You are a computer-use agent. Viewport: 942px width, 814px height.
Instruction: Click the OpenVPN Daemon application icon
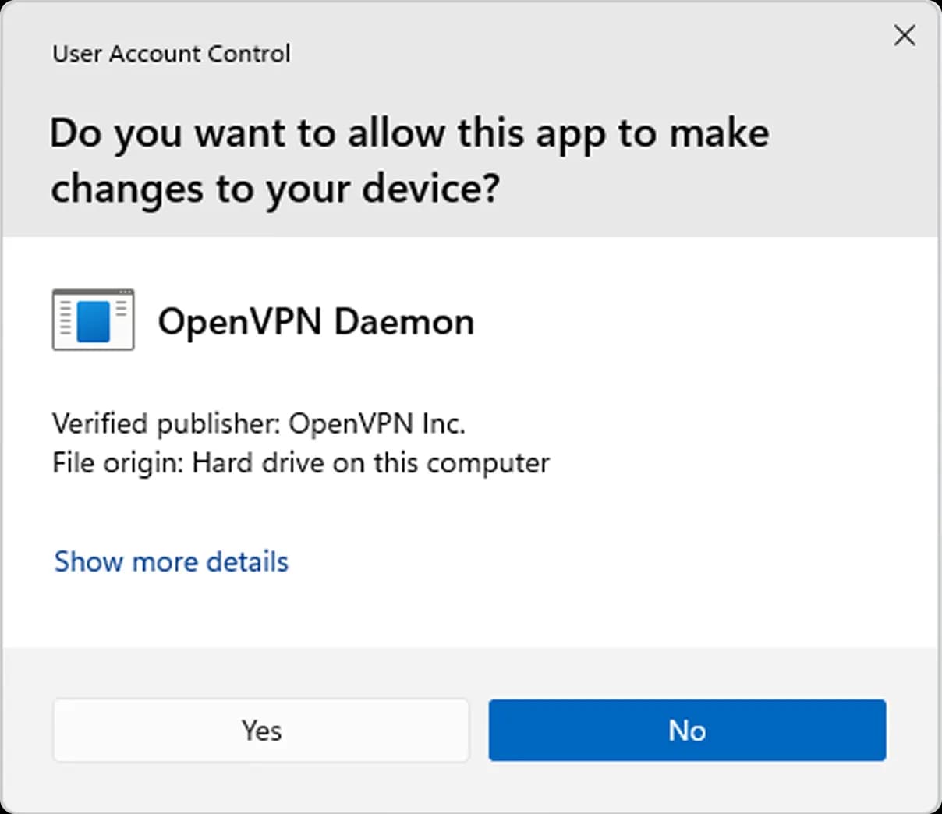click(x=94, y=320)
